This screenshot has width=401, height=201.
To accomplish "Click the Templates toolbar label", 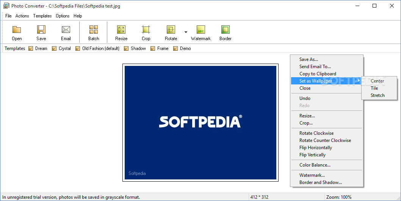I will [15, 48].
